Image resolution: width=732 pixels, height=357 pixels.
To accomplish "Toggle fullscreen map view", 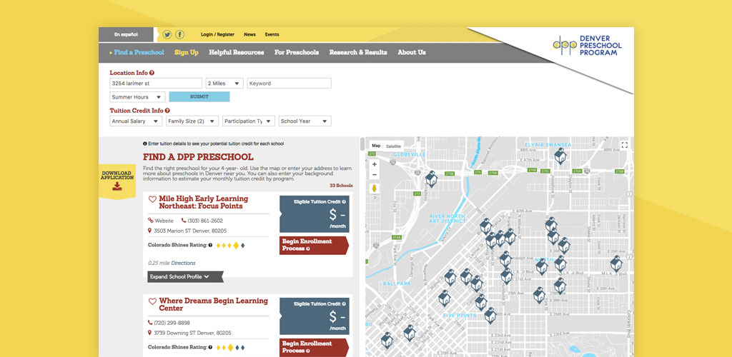I will pyautogui.click(x=625, y=145).
